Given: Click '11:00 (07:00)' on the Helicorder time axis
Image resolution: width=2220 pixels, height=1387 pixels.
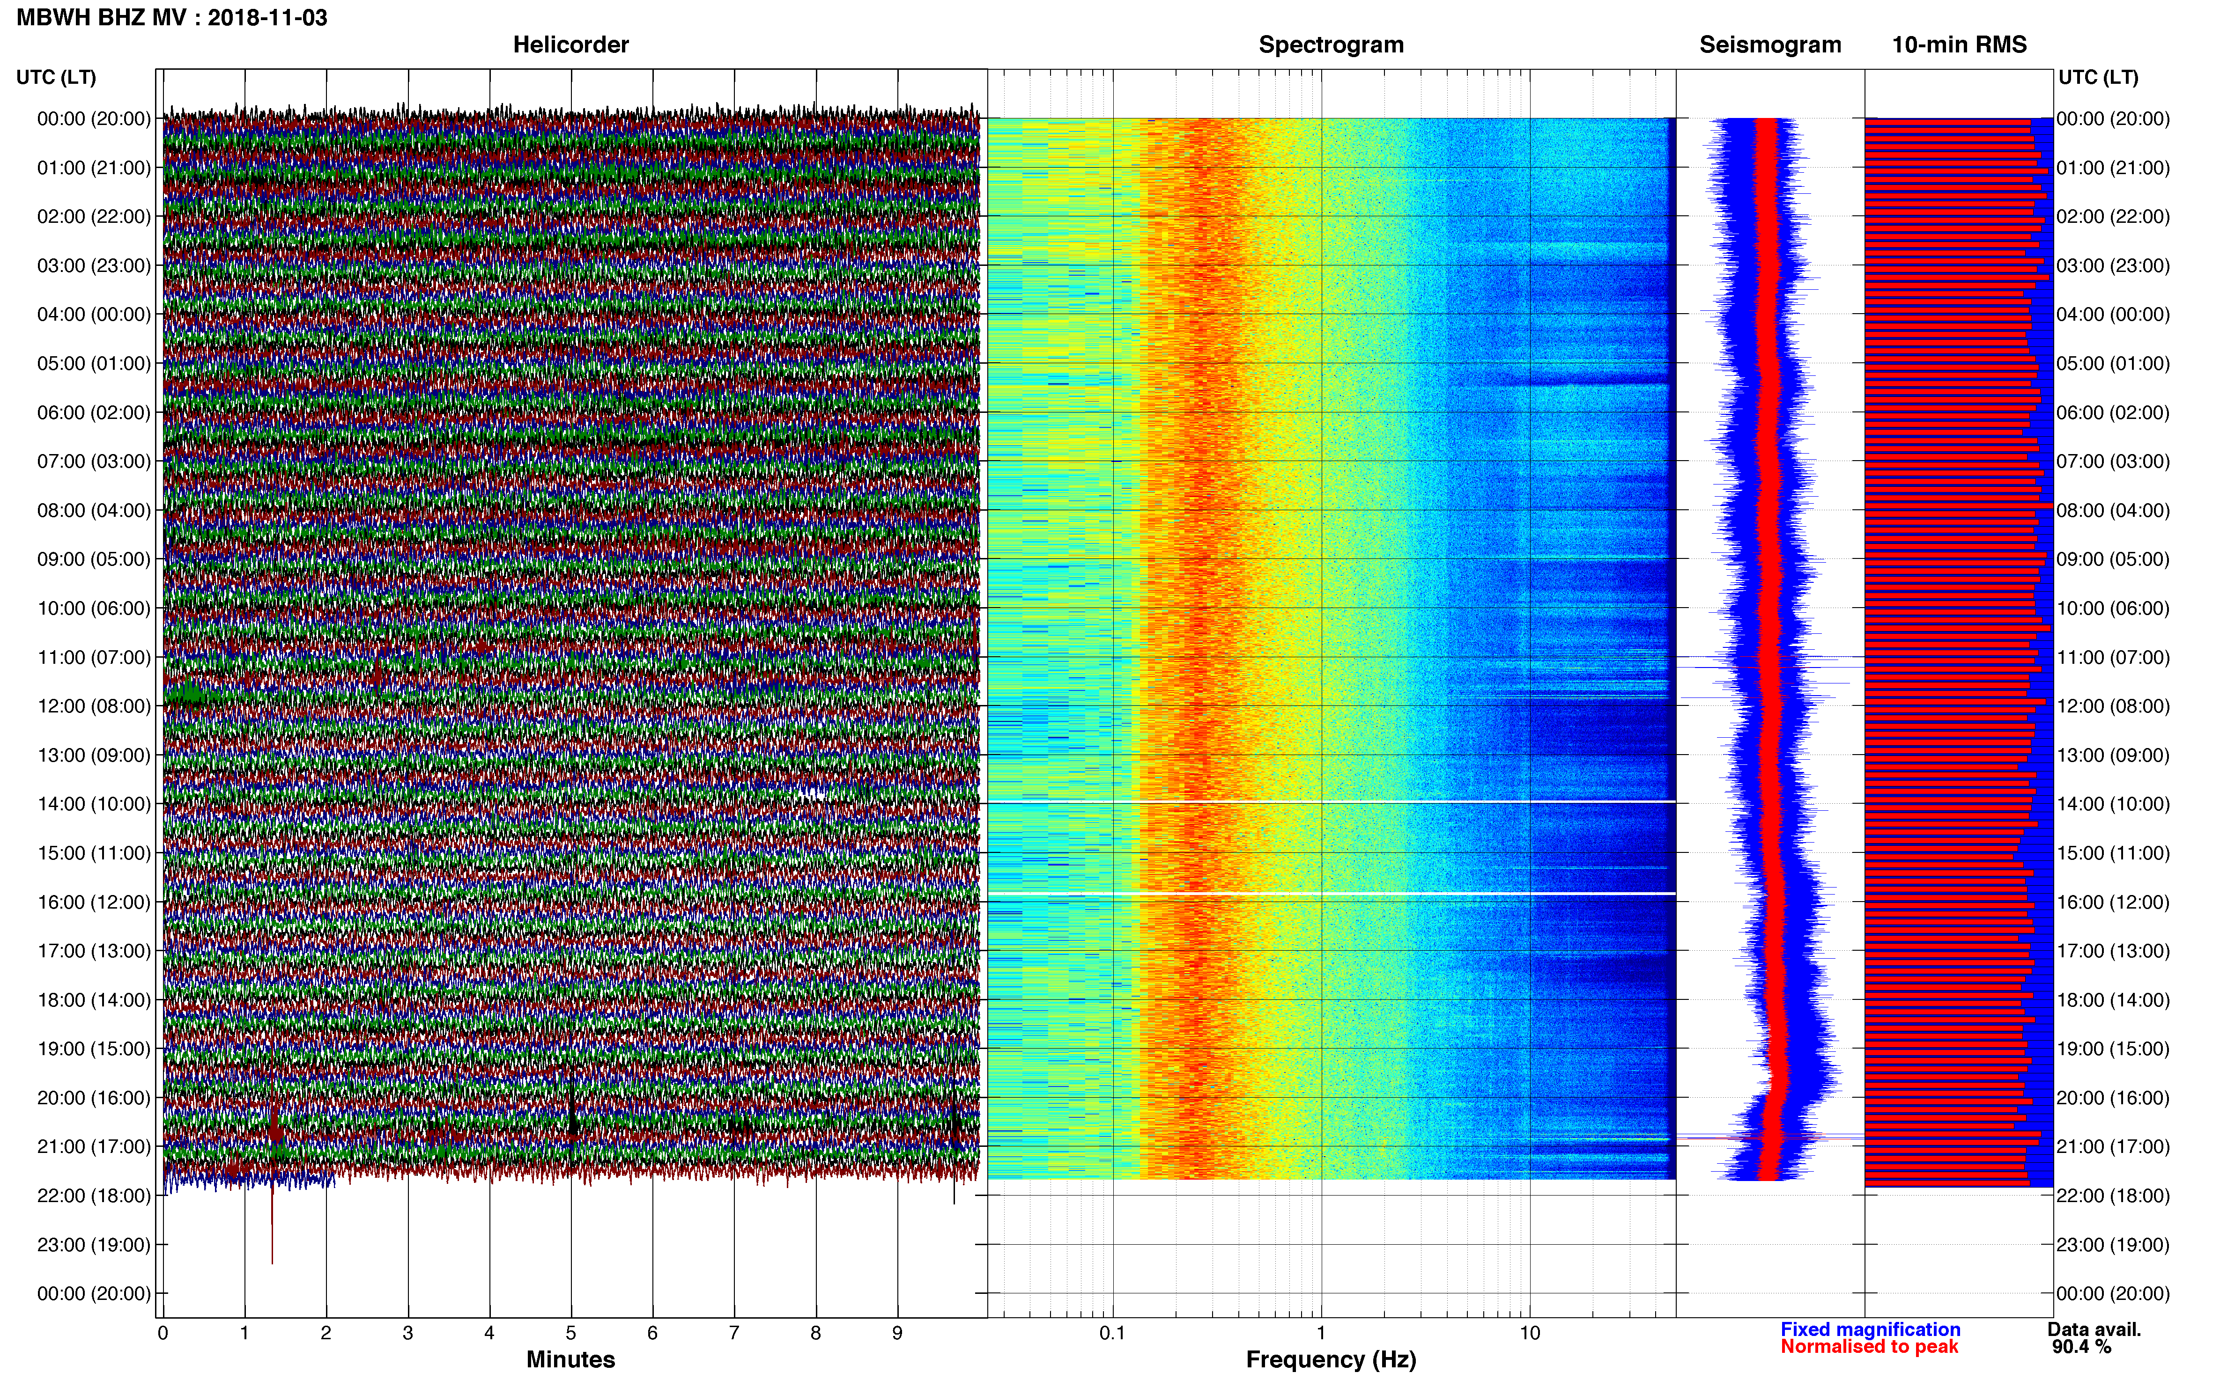Looking at the screenshot, I should (94, 657).
